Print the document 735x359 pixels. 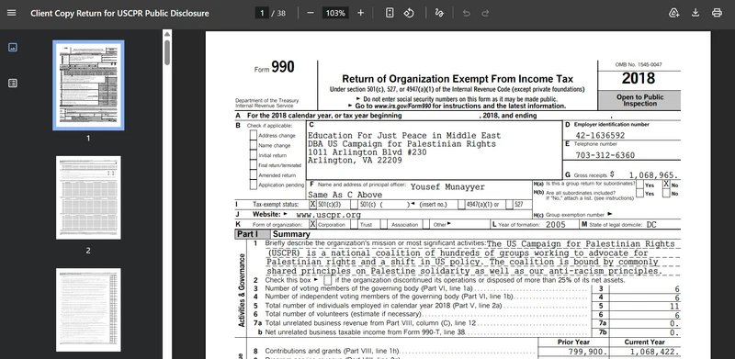[717, 13]
